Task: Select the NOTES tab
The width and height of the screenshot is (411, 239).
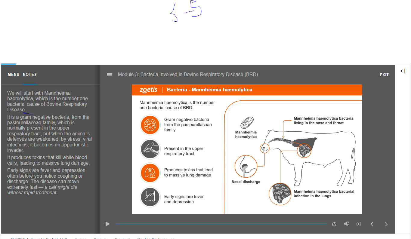Action: [30, 75]
